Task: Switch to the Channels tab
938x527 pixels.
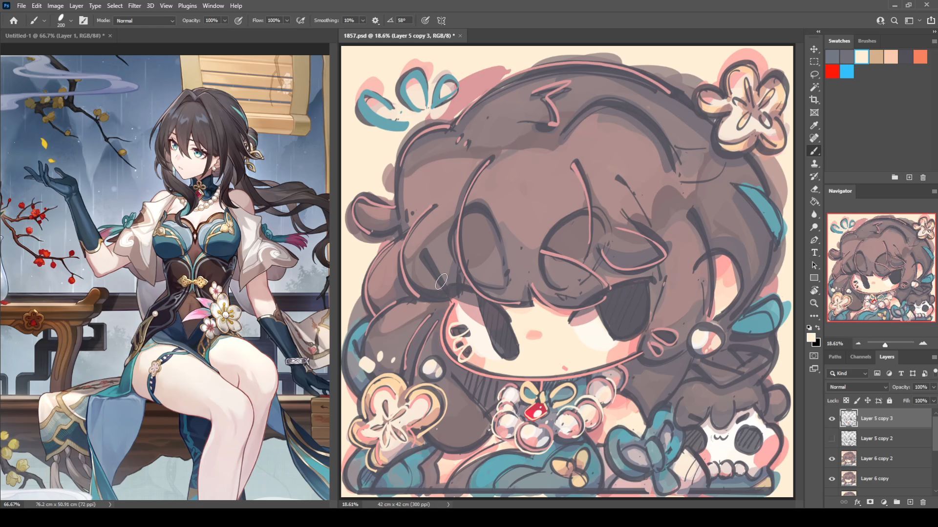Action: (x=860, y=357)
